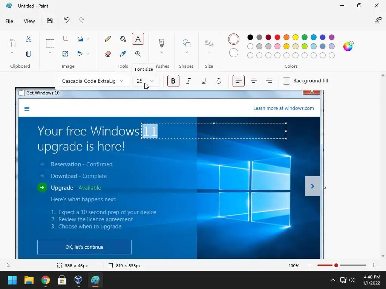This screenshot has height=289, width=386.
Task: Select the Eraser tool
Action: click(x=107, y=54)
